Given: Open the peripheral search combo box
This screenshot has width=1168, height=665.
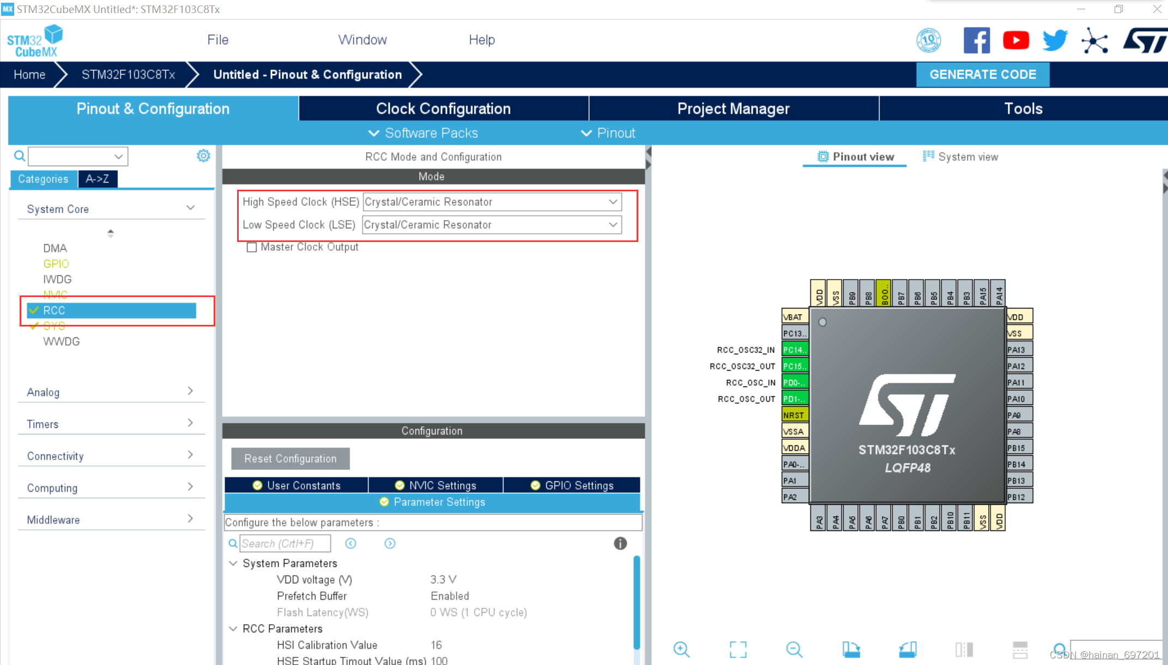Looking at the screenshot, I should pos(78,156).
